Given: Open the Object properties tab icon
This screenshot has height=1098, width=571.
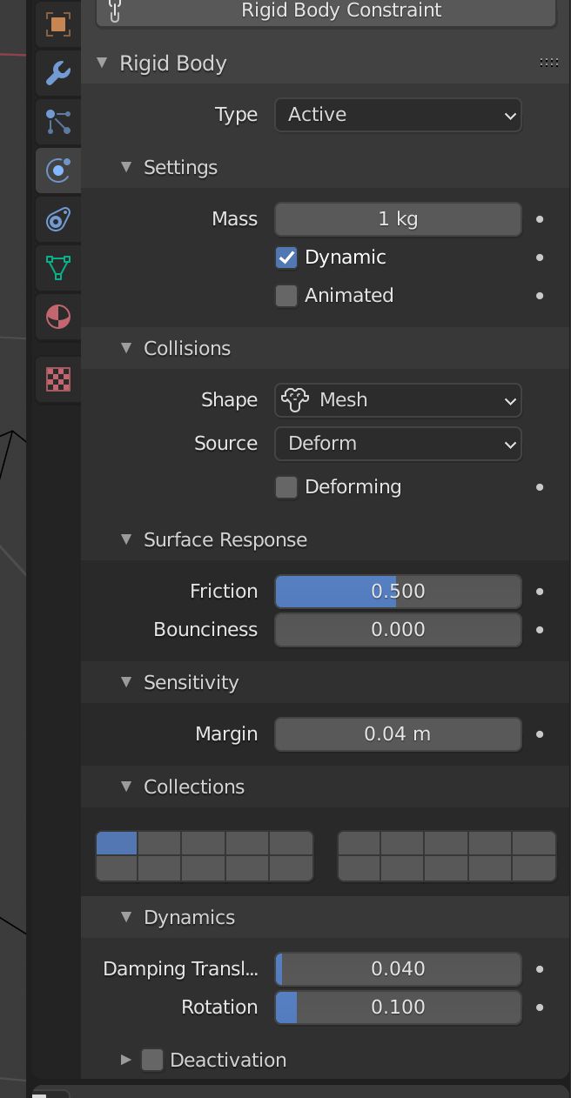Looking at the screenshot, I should click(58, 24).
